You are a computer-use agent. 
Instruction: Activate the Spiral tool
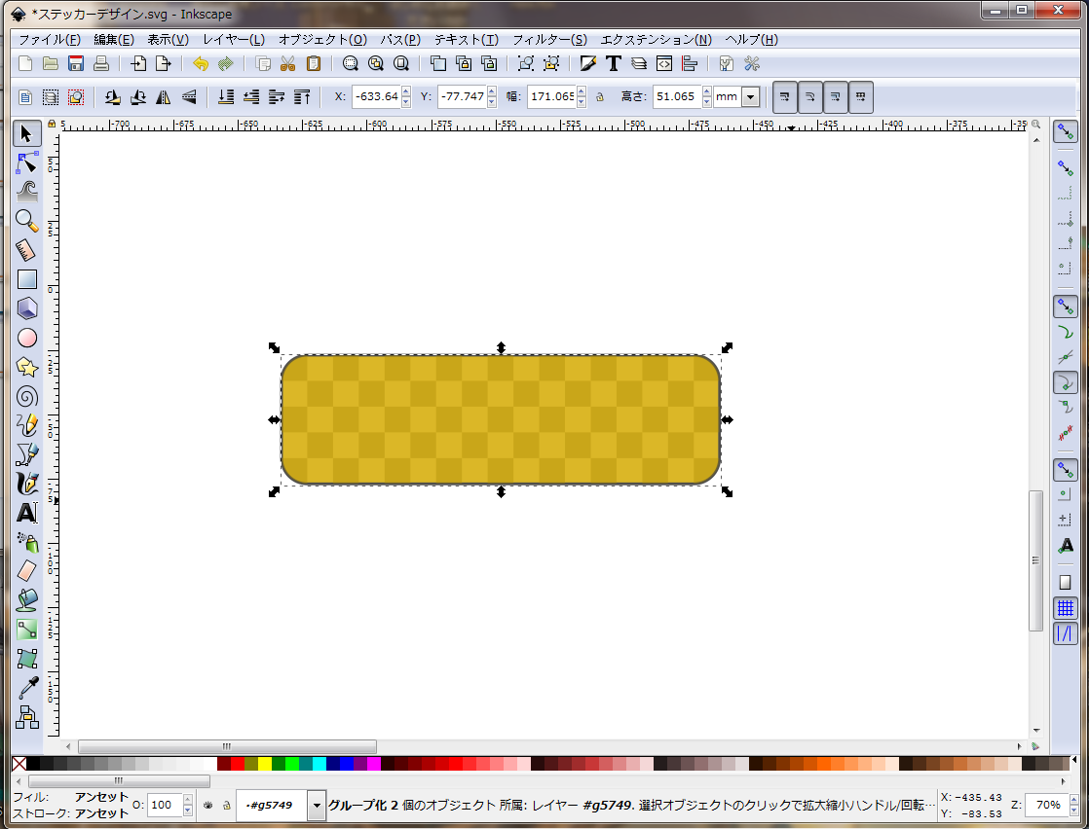pyautogui.click(x=27, y=396)
